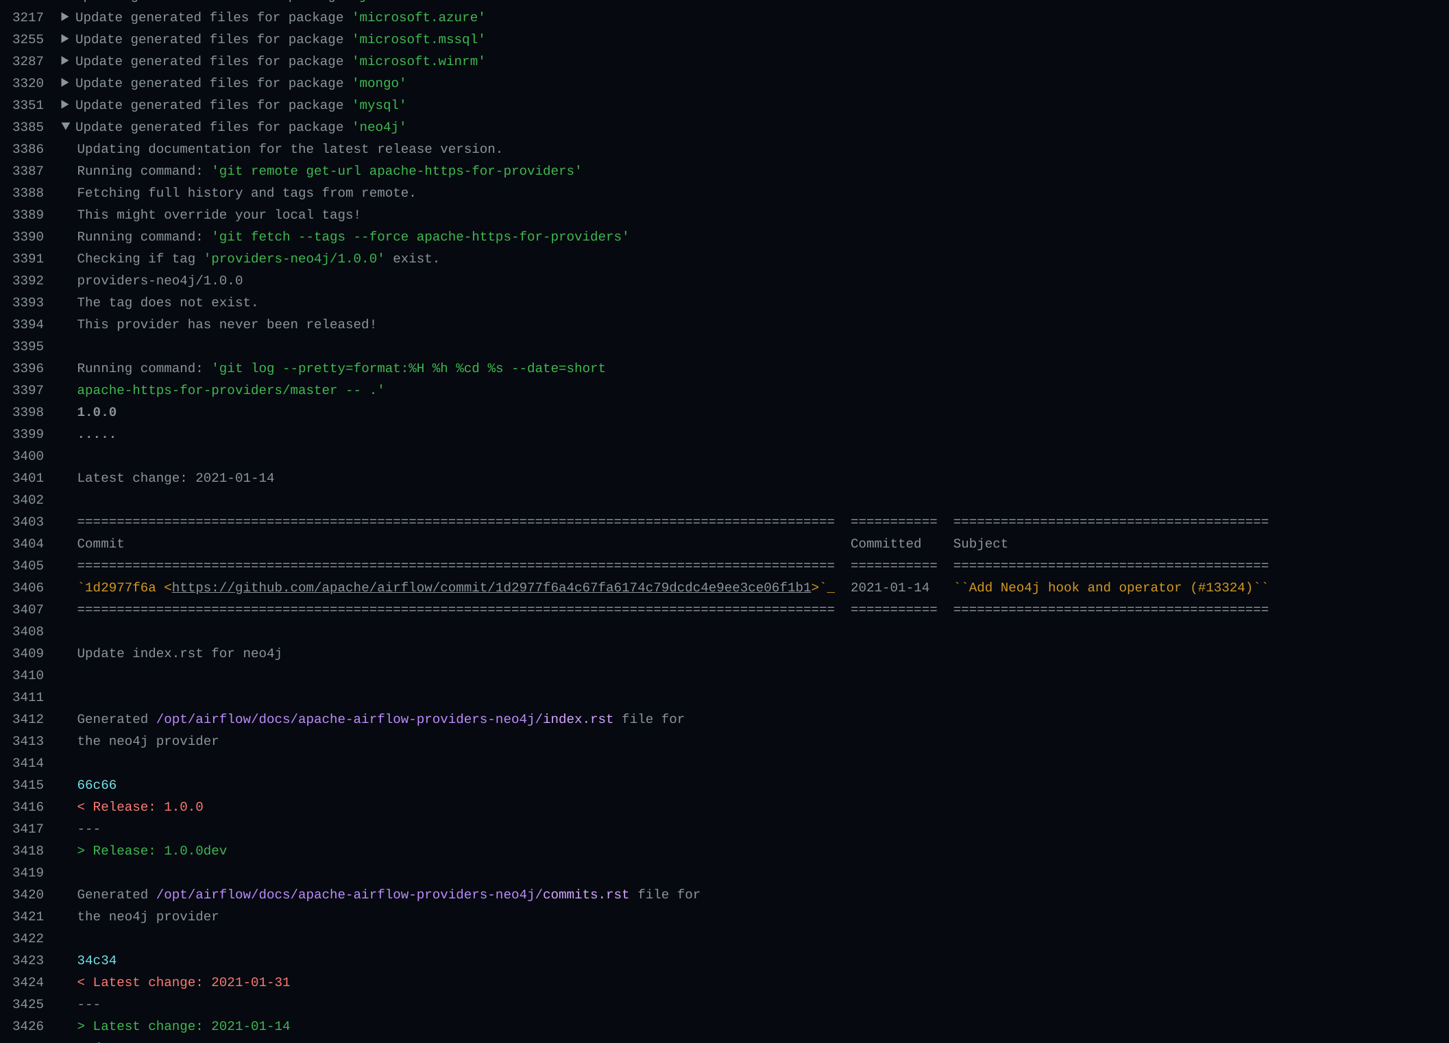The image size is (1449, 1043).
Task: Expand the 'mysql' package log group
Action: pos(65,105)
